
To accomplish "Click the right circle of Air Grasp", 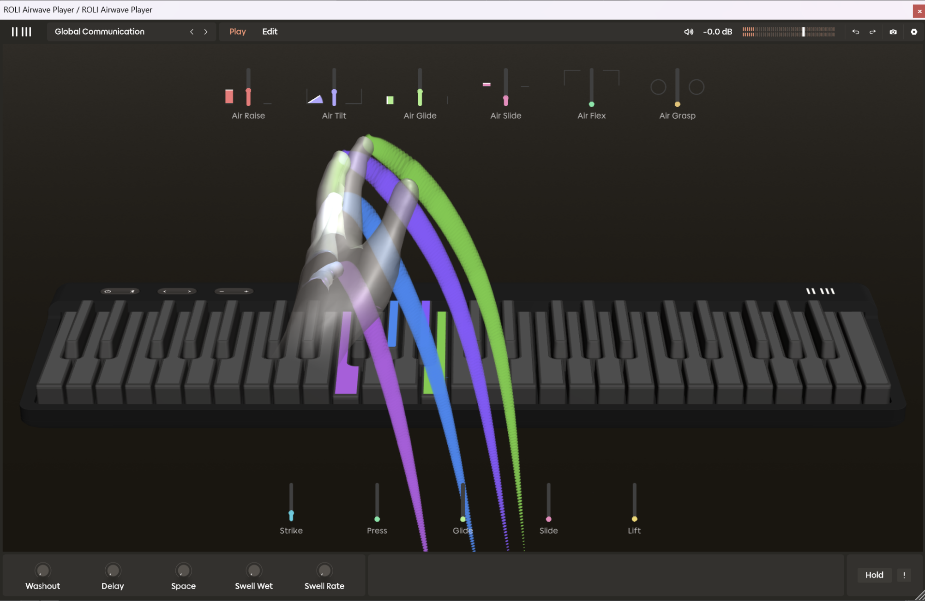I will coord(696,87).
